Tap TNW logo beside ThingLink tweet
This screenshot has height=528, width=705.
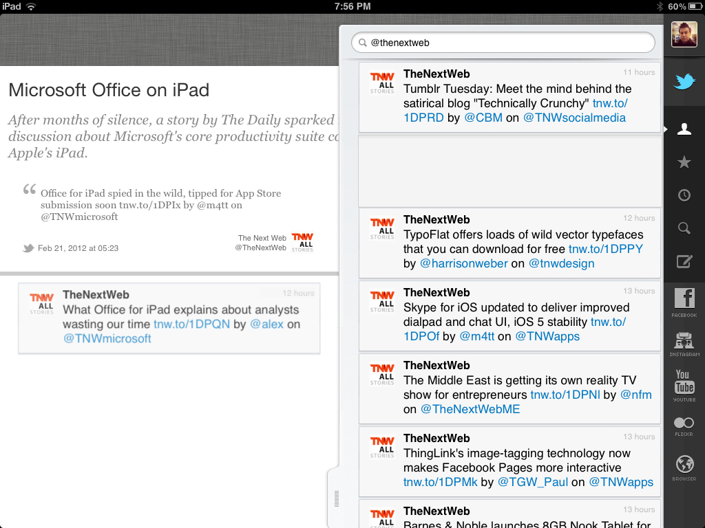coord(382,447)
